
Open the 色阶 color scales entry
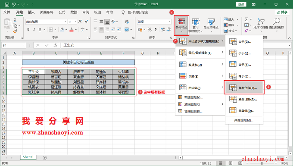tap(200, 76)
